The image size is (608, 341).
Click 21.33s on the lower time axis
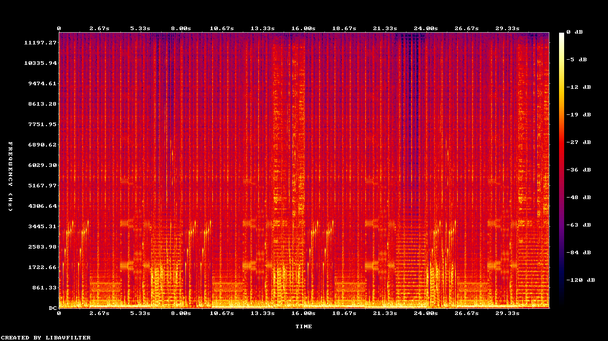[385, 313]
